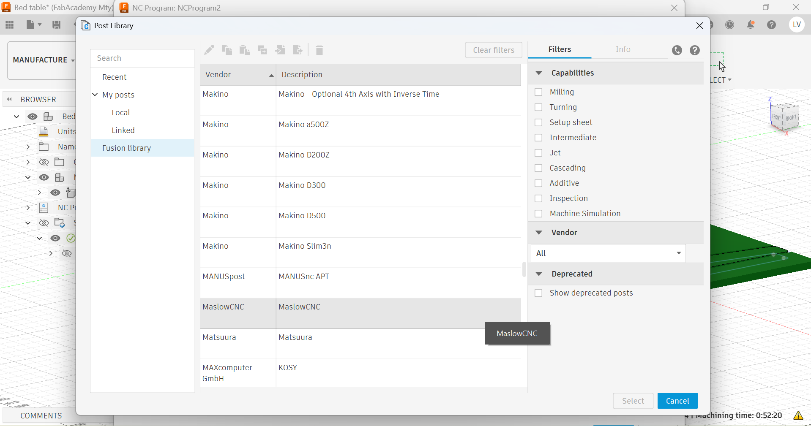The height and width of the screenshot is (426, 811).
Task: Click the Copy post toolbar icon
Action: 227,50
